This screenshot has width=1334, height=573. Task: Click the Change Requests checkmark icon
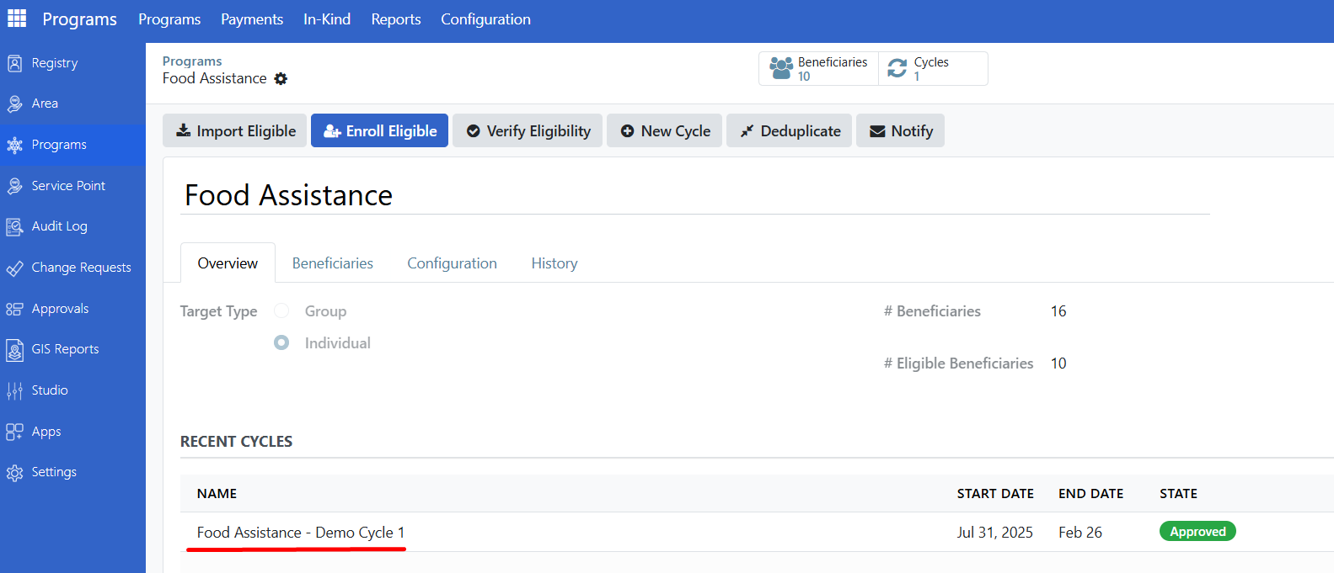tap(14, 268)
